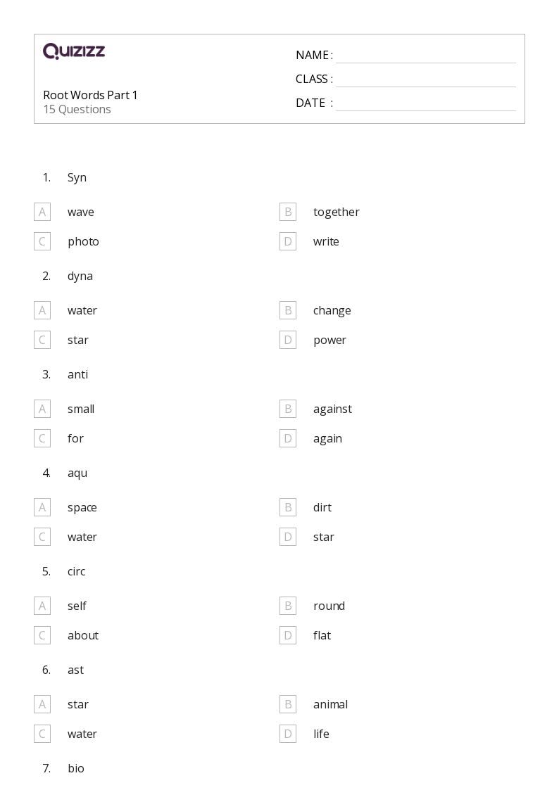Mark answer box B for circ: round
Screen dimensions: 559x790
tap(288, 606)
